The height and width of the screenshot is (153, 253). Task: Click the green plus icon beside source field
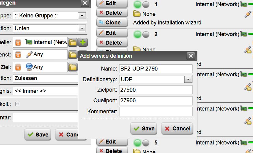click(83, 42)
